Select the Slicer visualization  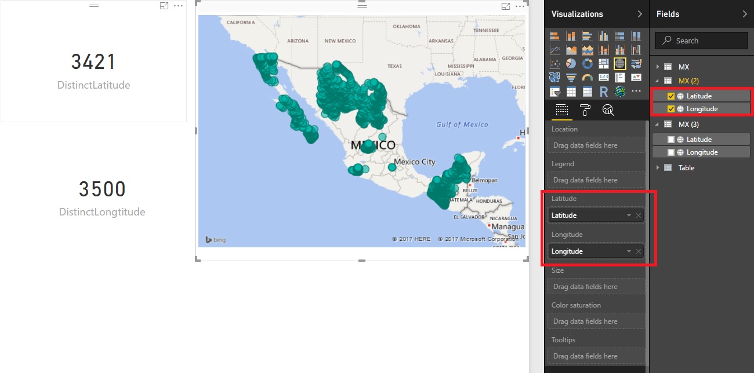(554, 92)
